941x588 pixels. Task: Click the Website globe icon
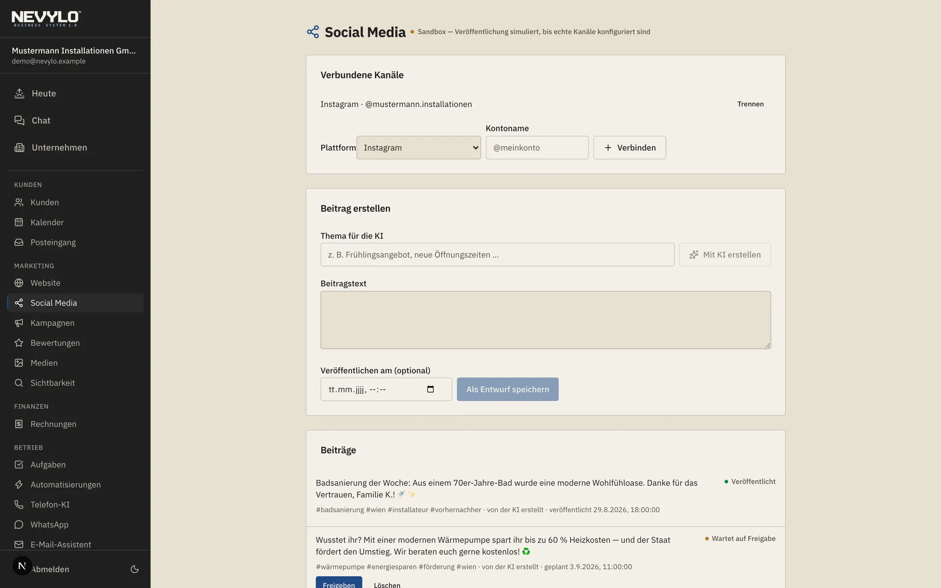pos(19,283)
